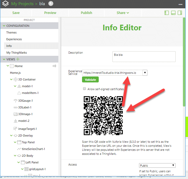Open the Experience Service URL dropdown

(145, 73)
